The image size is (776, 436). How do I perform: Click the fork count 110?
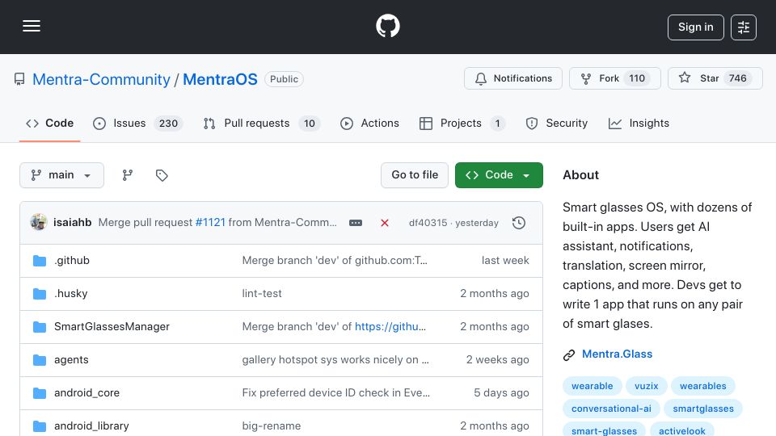pyautogui.click(x=636, y=78)
